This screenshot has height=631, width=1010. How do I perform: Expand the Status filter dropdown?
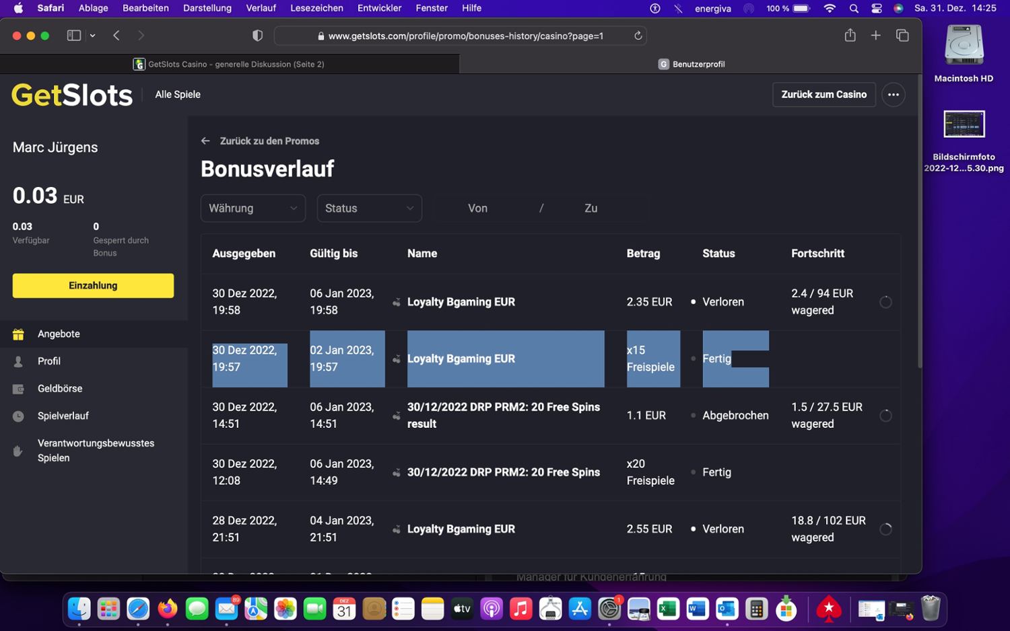click(370, 209)
